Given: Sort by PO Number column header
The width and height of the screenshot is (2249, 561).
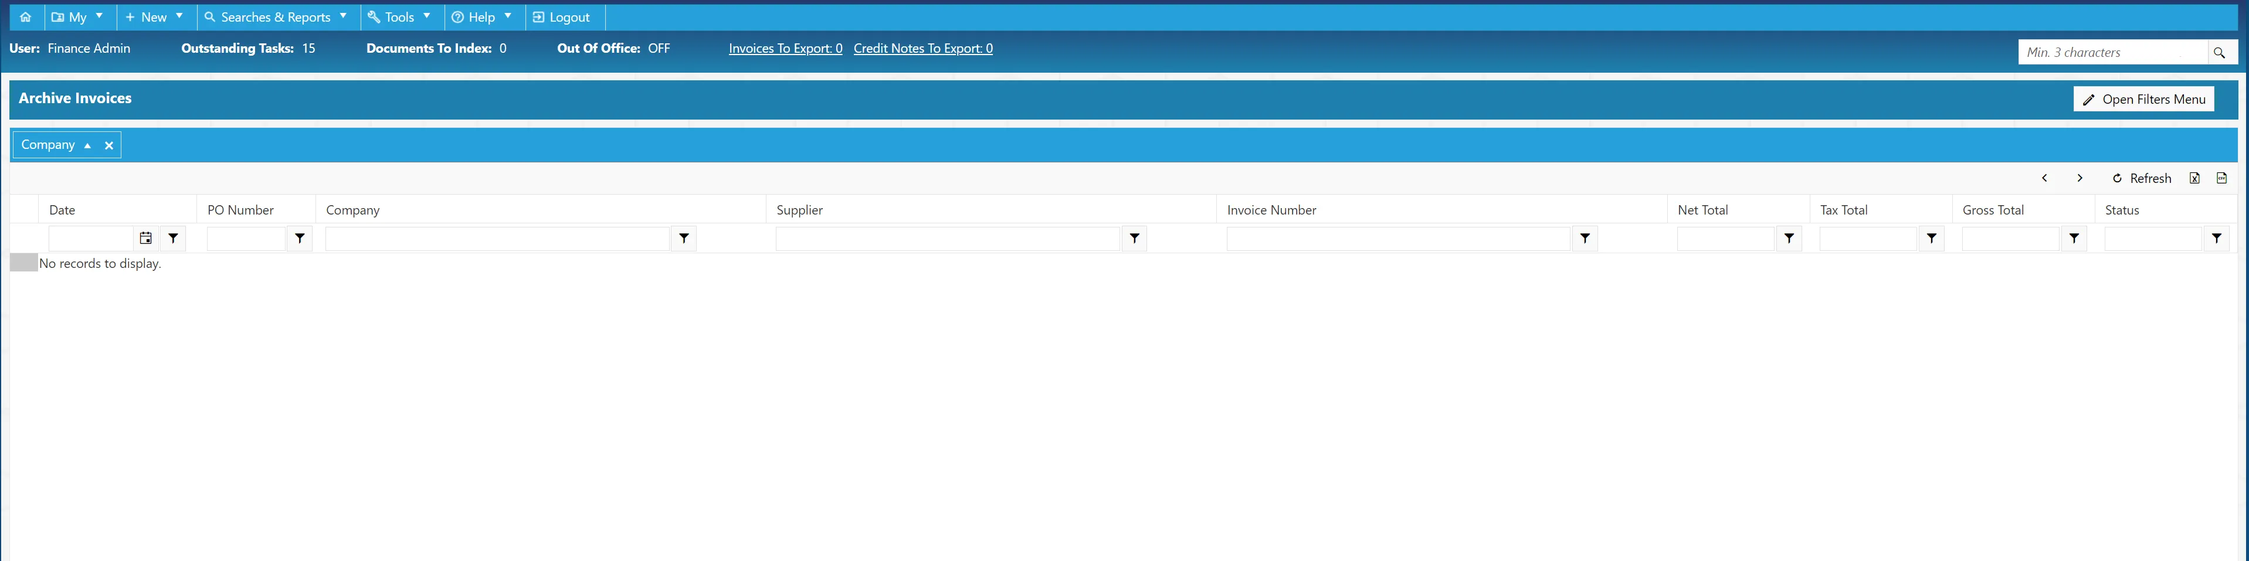Looking at the screenshot, I should pos(240,210).
